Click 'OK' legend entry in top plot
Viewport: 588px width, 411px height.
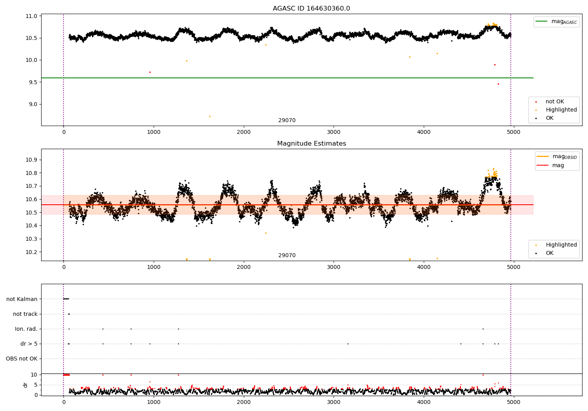pos(545,118)
